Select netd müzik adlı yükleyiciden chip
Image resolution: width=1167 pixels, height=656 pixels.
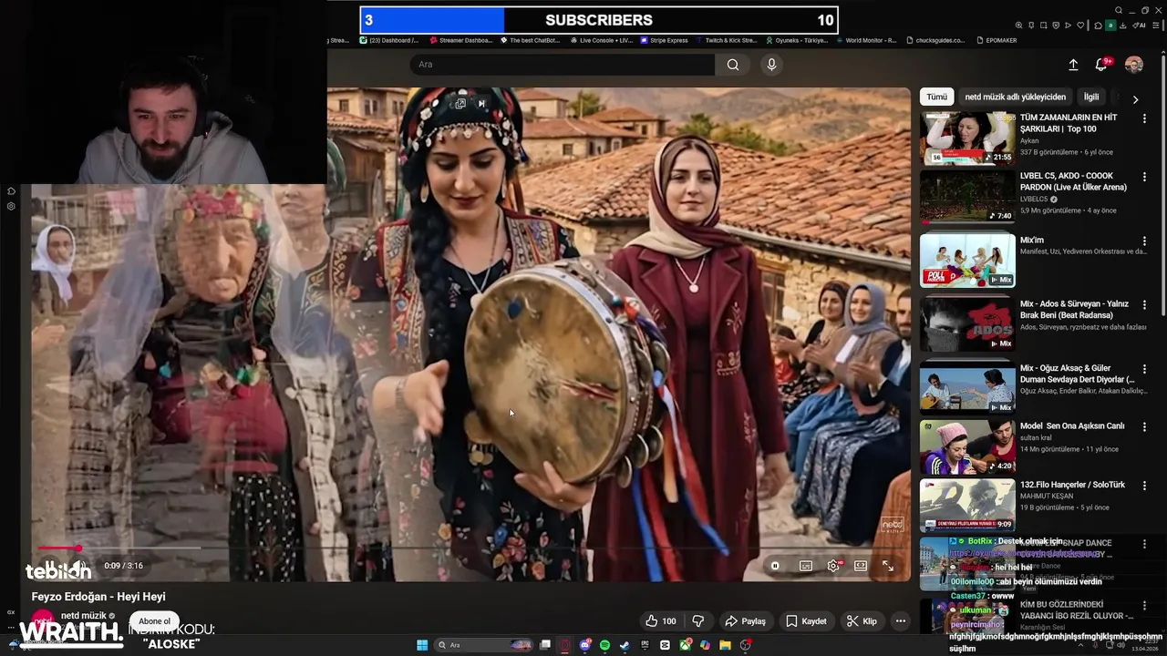coord(1016,97)
